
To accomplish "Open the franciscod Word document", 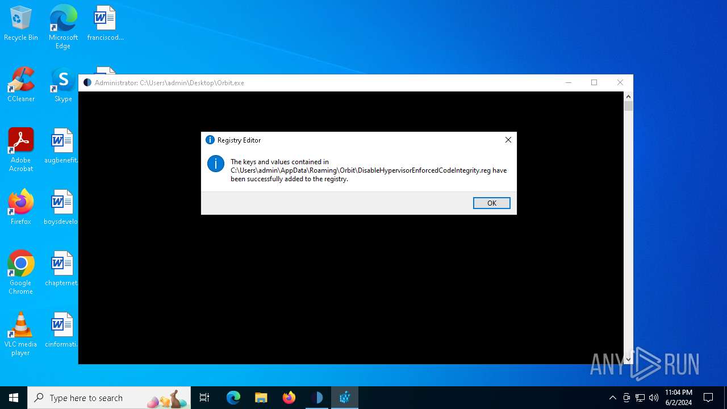I will (x=105, y=24).
